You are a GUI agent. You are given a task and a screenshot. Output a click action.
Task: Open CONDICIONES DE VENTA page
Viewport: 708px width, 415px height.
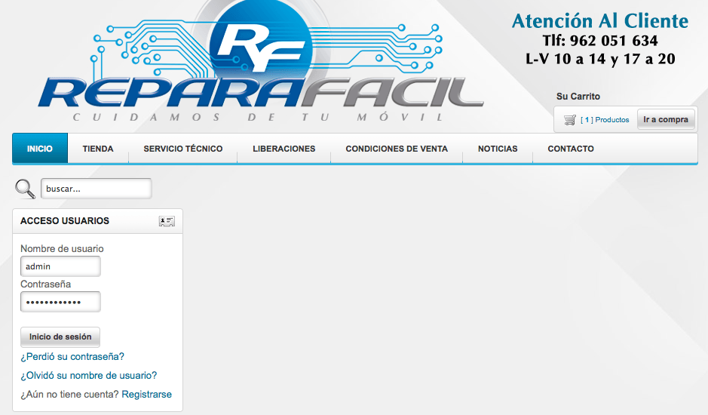[397, 149]
